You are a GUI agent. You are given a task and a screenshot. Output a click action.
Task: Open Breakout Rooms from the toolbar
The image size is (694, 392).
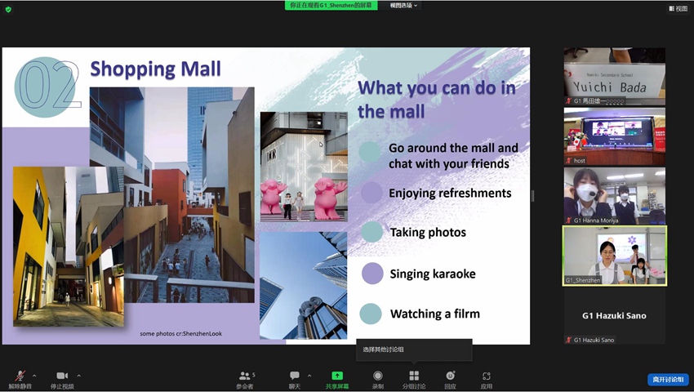(x=413, y=377)
